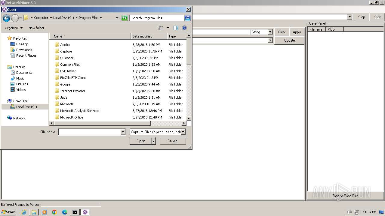Expand the File name dropdown arrow
Image resolution: width=385 pixels, height=216 pixels.
(x=123, y=132)
